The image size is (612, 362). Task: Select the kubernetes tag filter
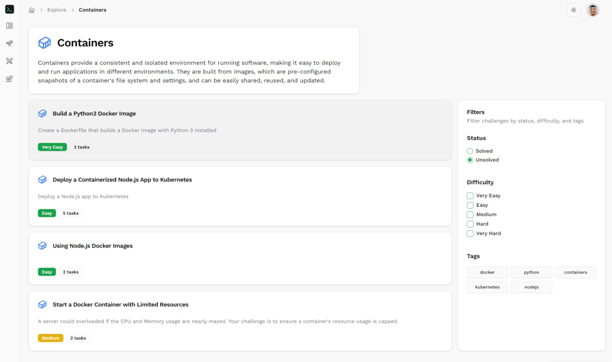pos(487,287)
